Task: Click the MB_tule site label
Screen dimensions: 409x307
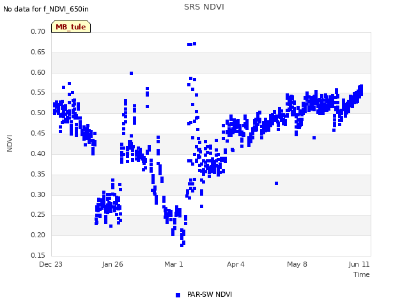Action: point(71,27)
